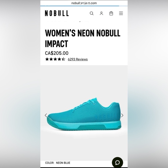Click the COLOR: NEON BLUE label
Viewport: 168px width, 168px height.
[x=58, y=163]
